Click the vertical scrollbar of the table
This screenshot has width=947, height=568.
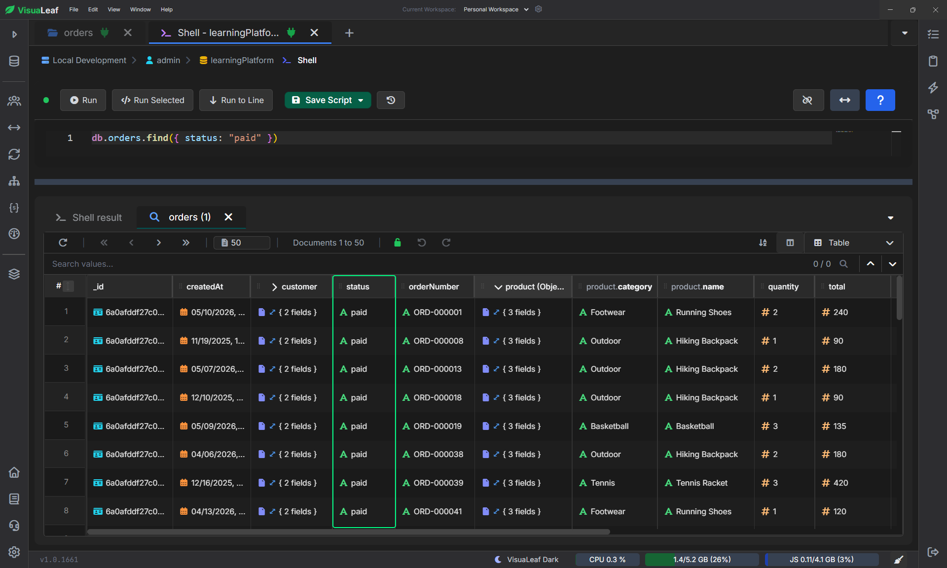click(x=899, y=298)
